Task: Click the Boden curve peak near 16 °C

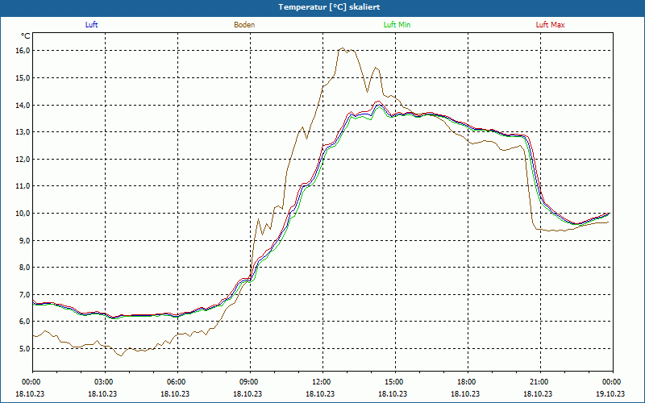Action: (343, 48)
